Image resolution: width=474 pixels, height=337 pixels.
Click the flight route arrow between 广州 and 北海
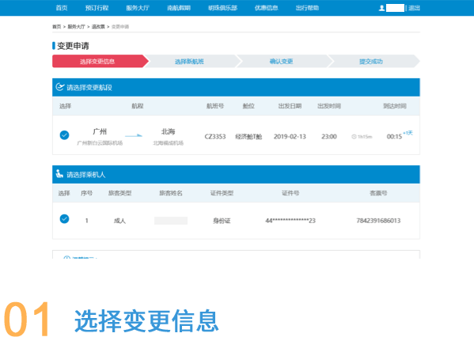click(134, 135)
